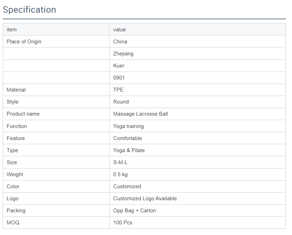Click the Style row label
Viewport: 292px width, 235px height.
point(13,102)
